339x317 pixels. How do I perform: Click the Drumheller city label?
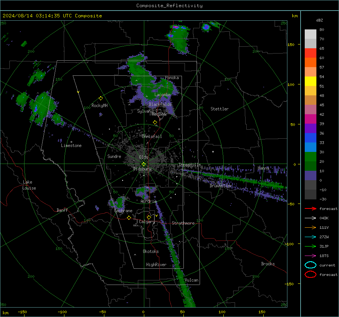221,186
